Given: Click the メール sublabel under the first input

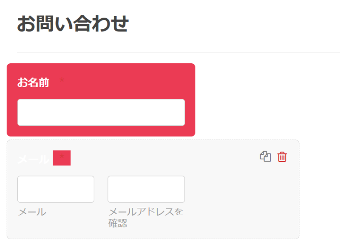Looking at the screenshot, I should pos(32,212).
